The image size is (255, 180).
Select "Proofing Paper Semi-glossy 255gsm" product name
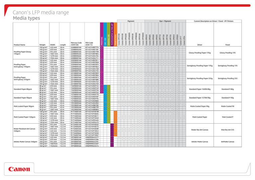(22, 78)
